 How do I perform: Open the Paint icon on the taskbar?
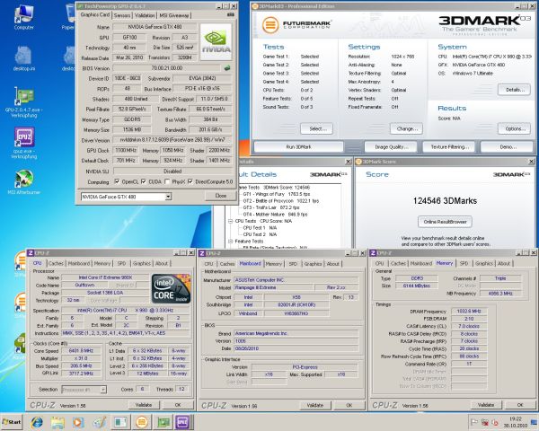coord(100,422)
